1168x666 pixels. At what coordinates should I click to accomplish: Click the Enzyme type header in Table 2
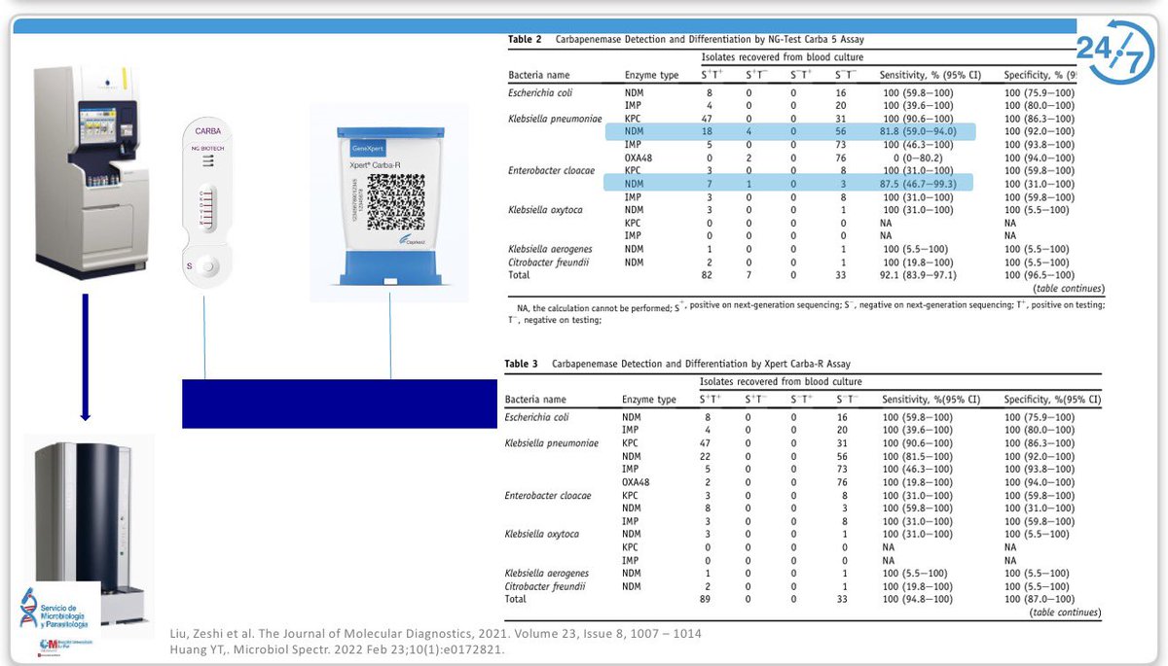tap(652, 75)
